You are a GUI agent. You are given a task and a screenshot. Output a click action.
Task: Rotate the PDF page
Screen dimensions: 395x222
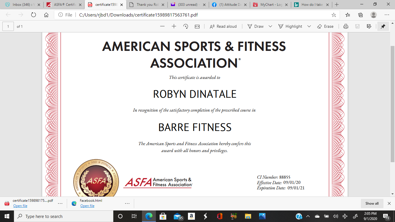(186, 26)
